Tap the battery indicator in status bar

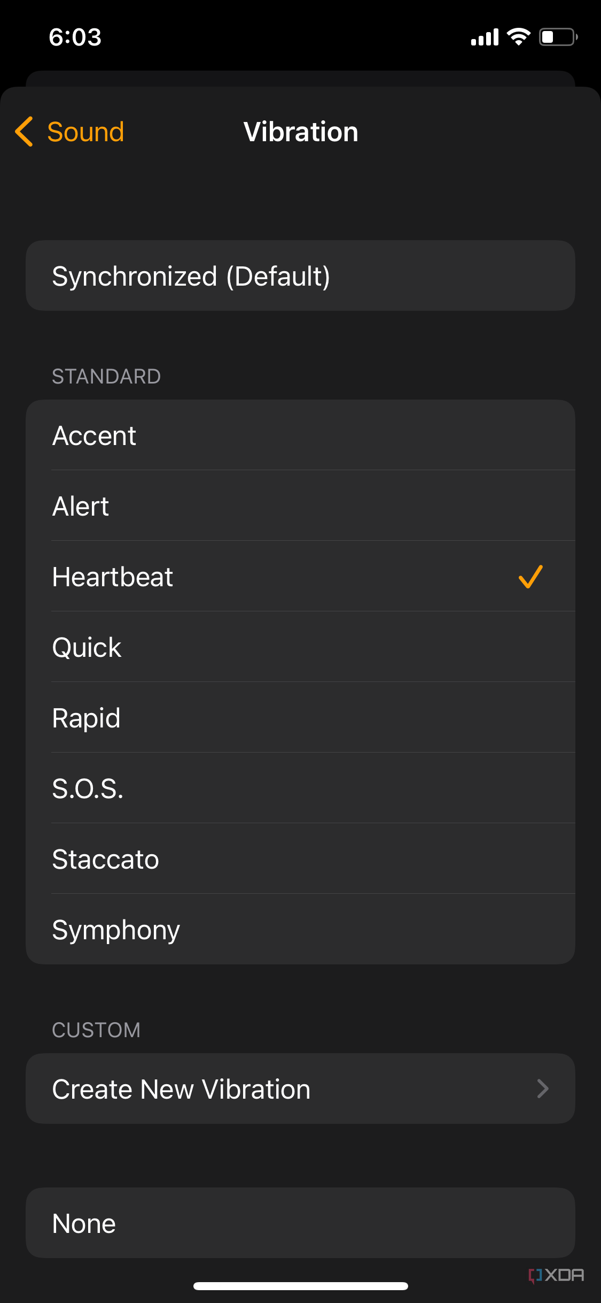coord(556,36)
